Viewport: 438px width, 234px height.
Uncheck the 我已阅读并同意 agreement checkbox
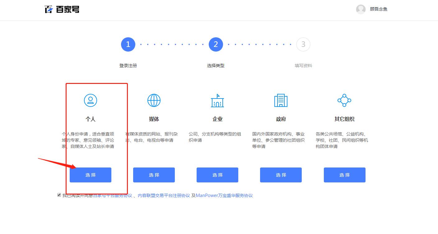[59, 195]
